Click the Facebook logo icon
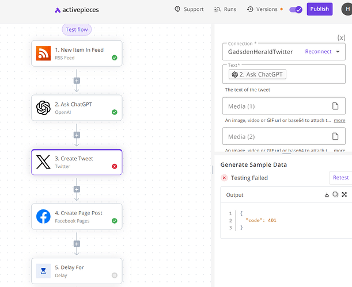This screenshot has width=352, height=287. pos(43,216)
